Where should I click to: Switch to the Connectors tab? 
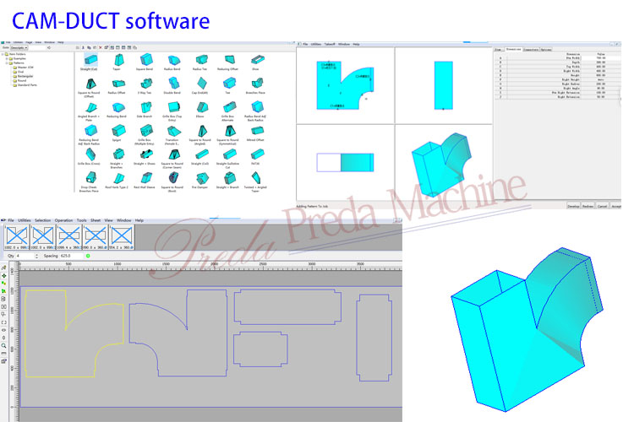click(x=531, y=50)
